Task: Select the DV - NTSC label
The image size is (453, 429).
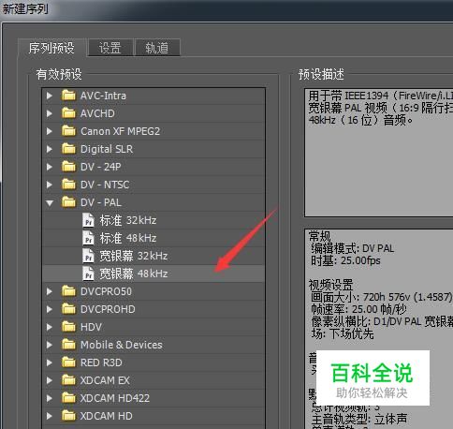Action: point(105,185)
